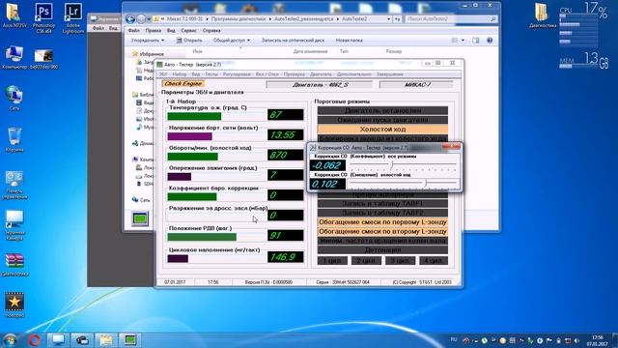Click Записать на оптический диск
The image size is (618, 348).
[x=293, y=41]
